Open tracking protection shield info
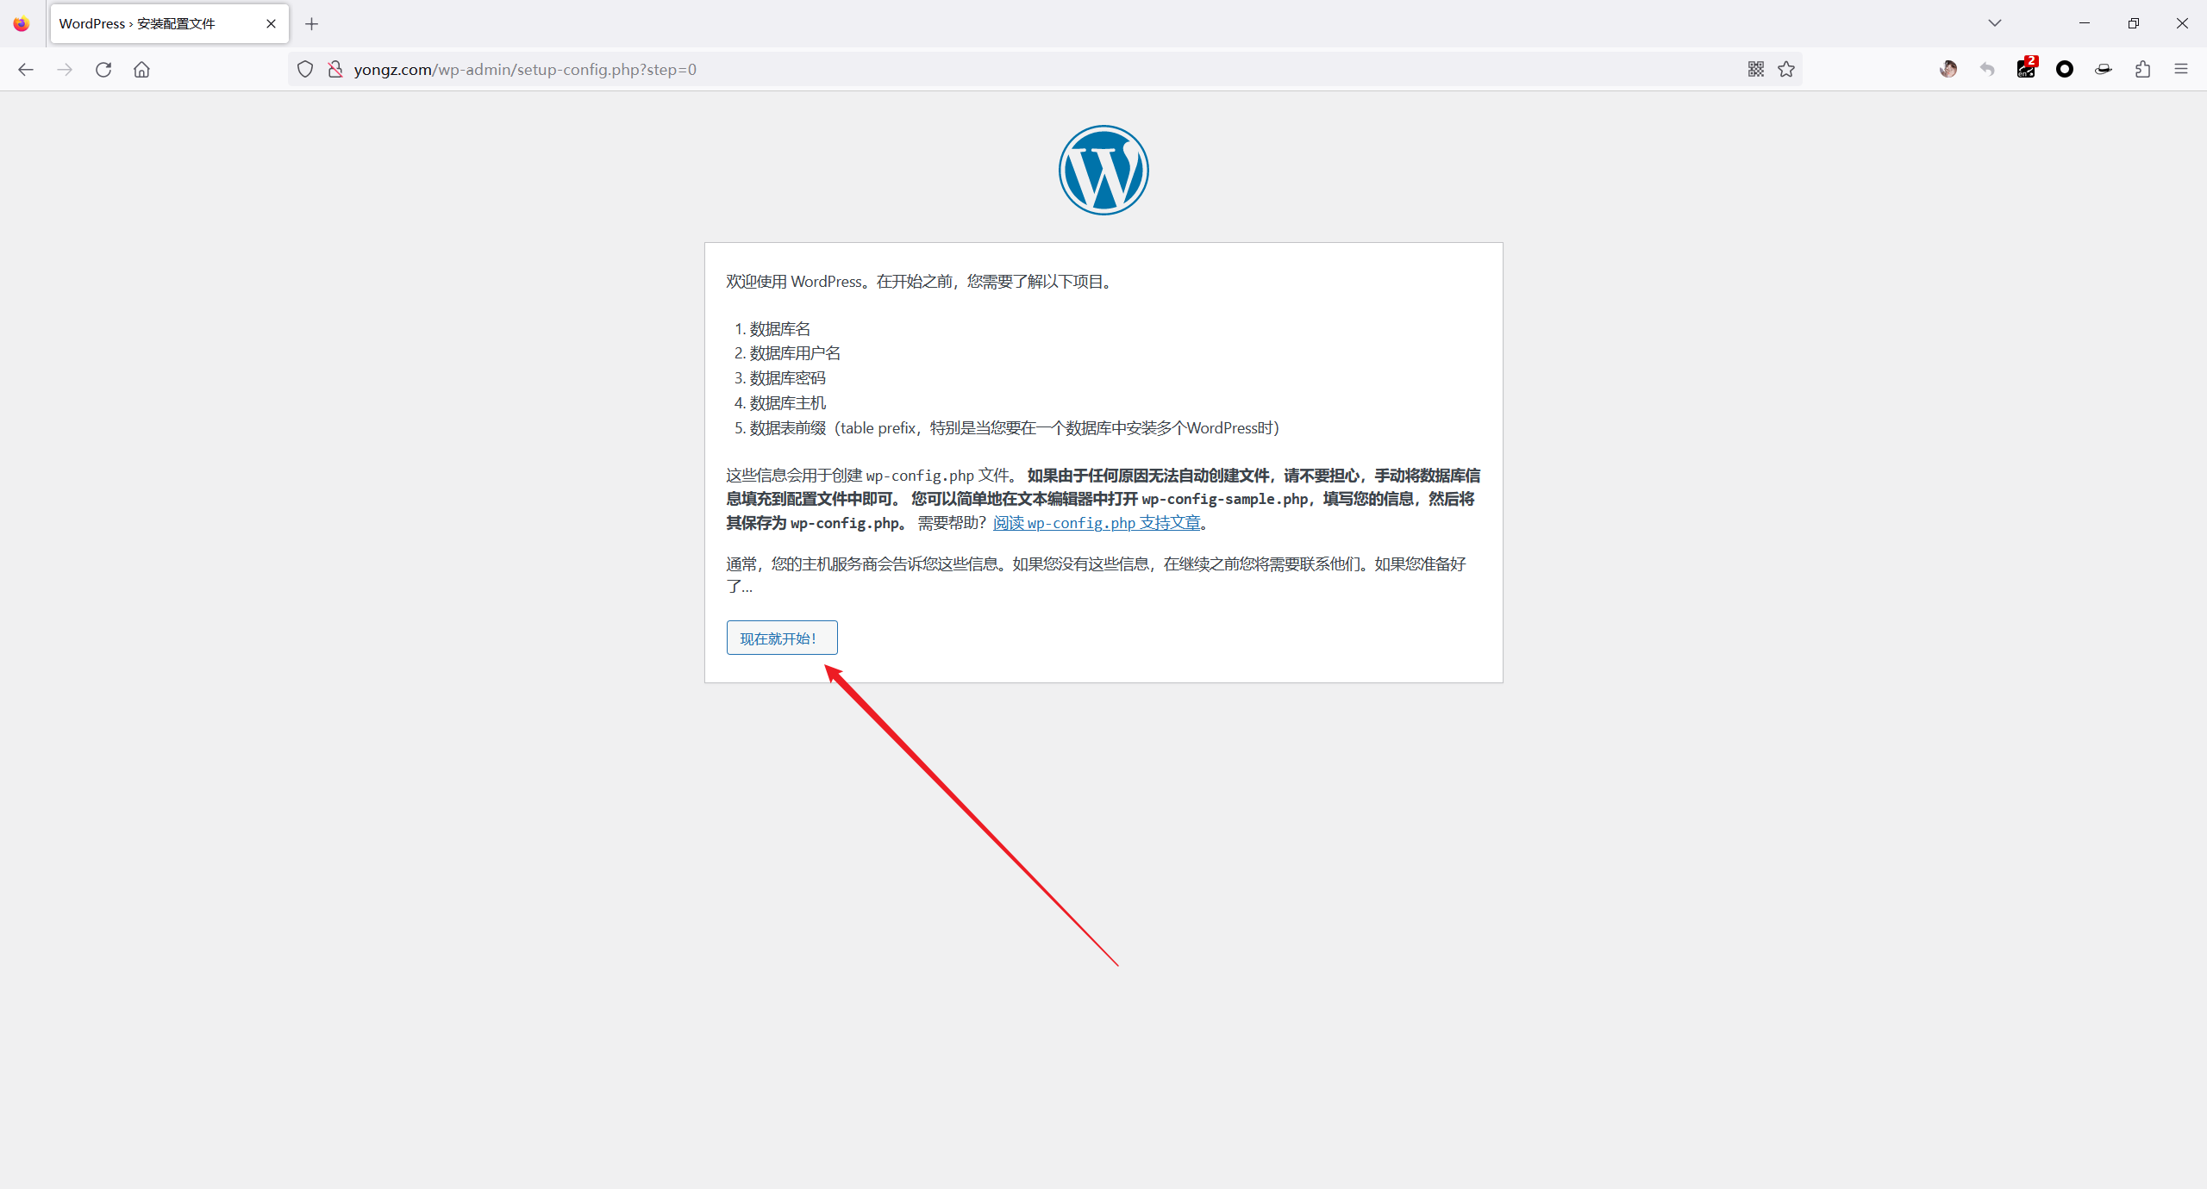 tap(305, 69)
